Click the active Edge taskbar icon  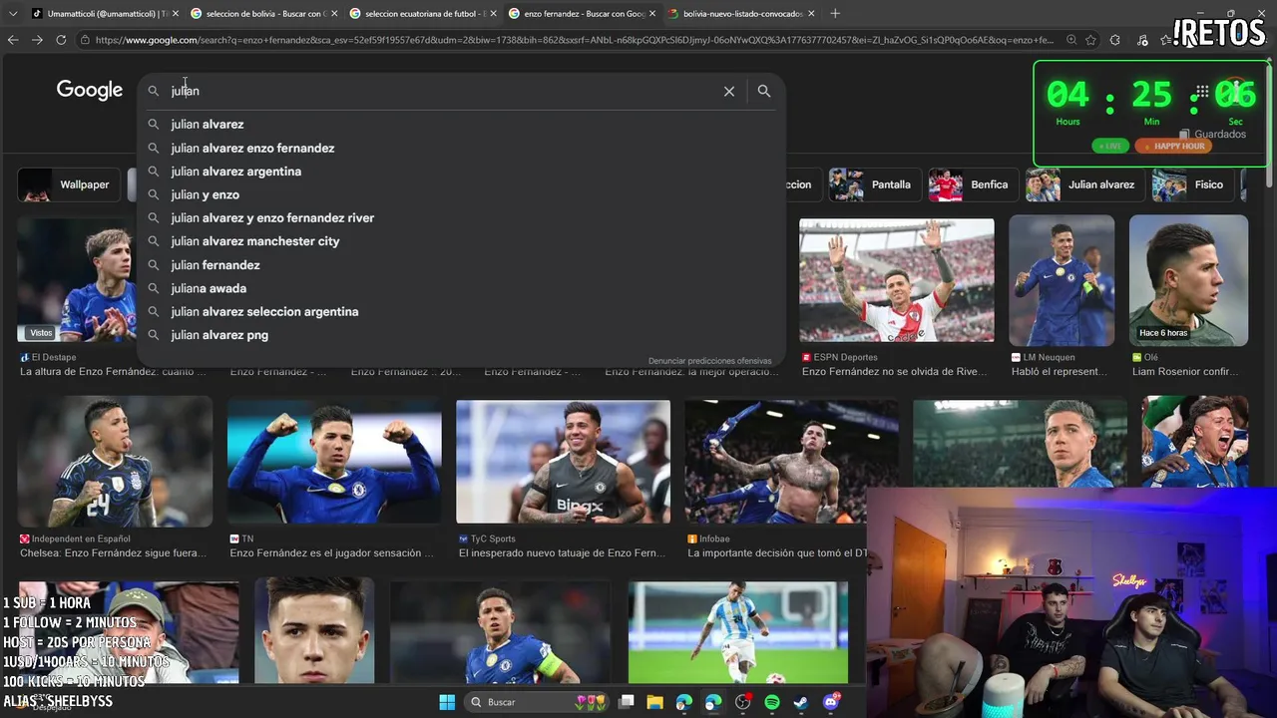(x=713, y=702)
